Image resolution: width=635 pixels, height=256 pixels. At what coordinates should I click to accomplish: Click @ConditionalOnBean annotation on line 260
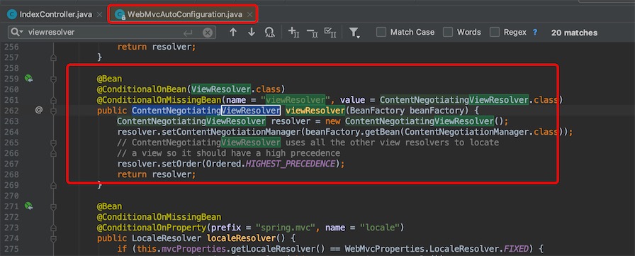[142, 89]
